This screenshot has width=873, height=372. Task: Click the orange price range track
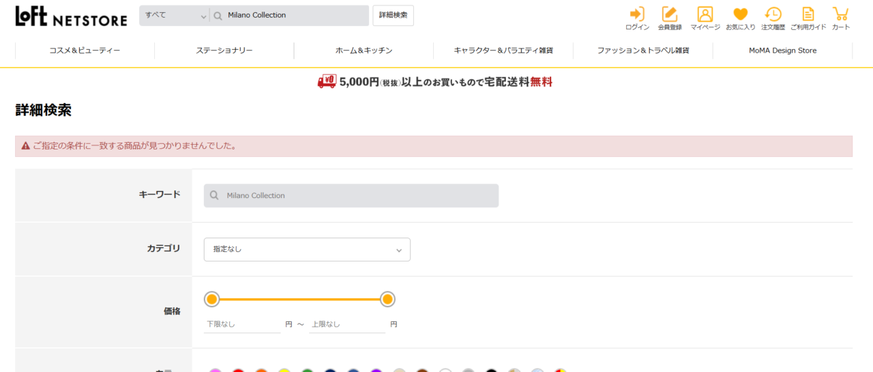(x=300, y=299)
